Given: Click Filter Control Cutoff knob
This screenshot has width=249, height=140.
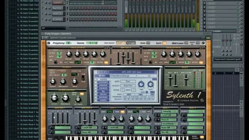Looking at the screenshot, I should point(54,98).
